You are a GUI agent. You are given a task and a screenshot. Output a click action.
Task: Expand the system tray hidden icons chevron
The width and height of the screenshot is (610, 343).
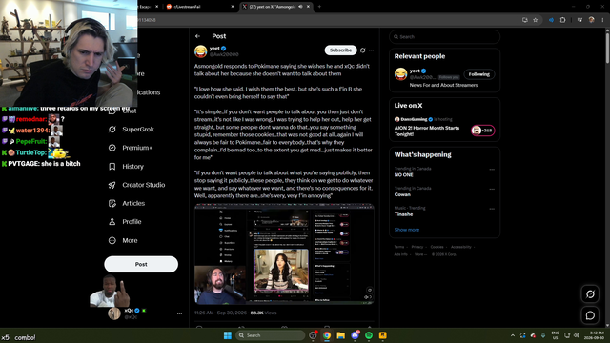click(513, 335)
